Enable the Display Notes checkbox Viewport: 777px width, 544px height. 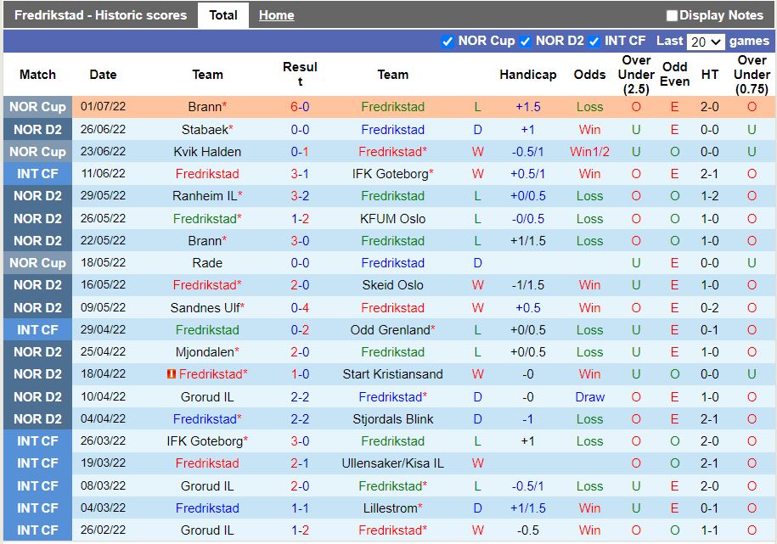pyautogui.click(x=672, y=15)
